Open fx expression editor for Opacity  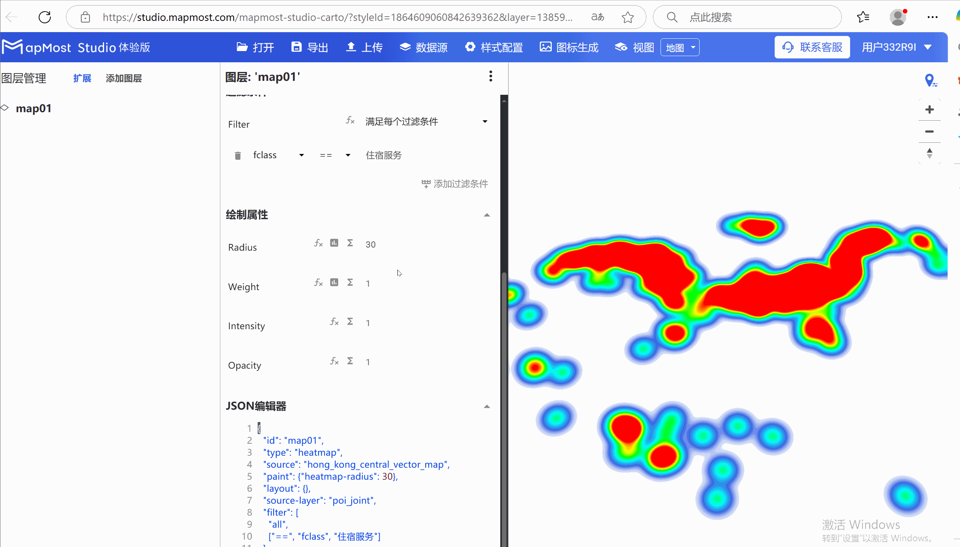334,361
